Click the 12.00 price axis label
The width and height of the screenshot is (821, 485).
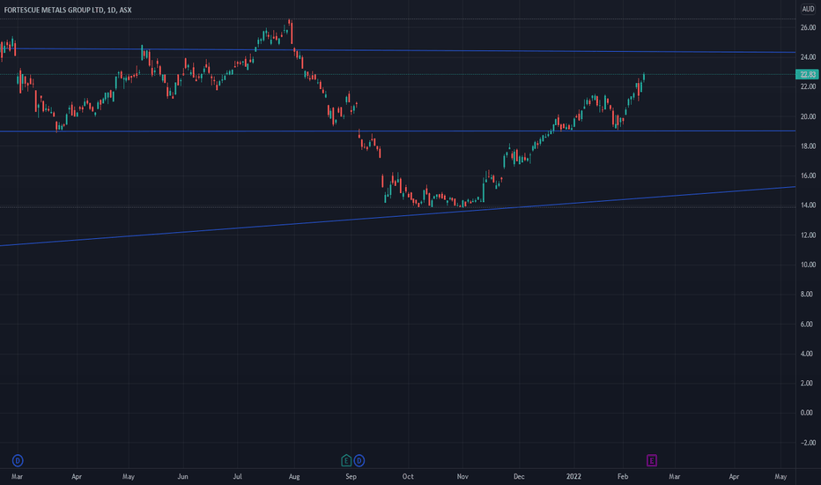tap(808, 235)
